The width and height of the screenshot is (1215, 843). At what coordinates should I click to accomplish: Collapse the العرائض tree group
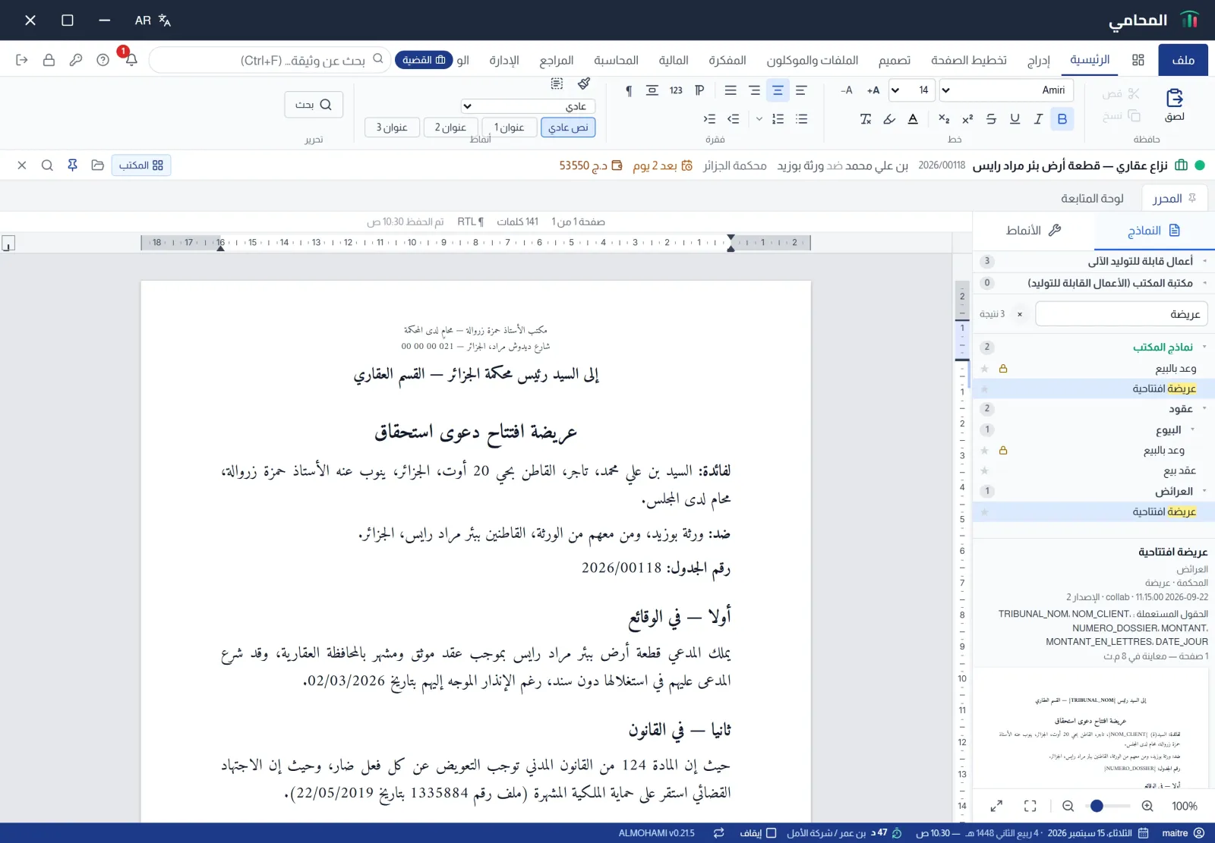pyautogui.click(x=1204, y=491)
